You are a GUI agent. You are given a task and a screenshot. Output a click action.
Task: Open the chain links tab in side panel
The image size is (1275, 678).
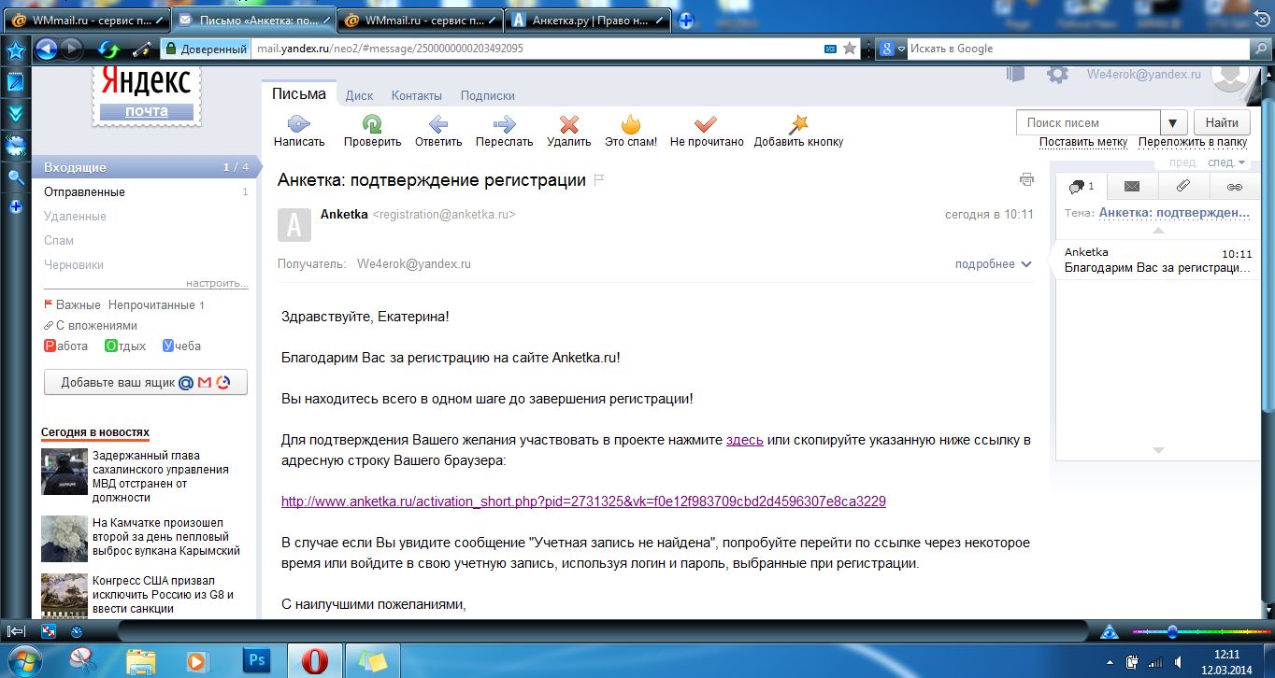(x=1234, y=187)
